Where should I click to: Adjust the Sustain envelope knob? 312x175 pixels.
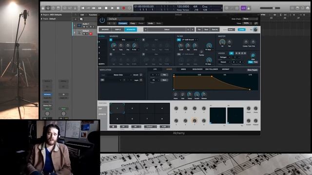coord(197,94)
